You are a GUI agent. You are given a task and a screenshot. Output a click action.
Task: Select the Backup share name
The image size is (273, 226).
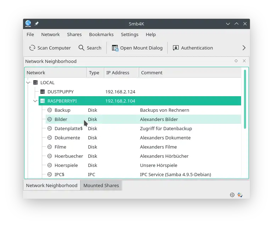[x=62, y=110]
